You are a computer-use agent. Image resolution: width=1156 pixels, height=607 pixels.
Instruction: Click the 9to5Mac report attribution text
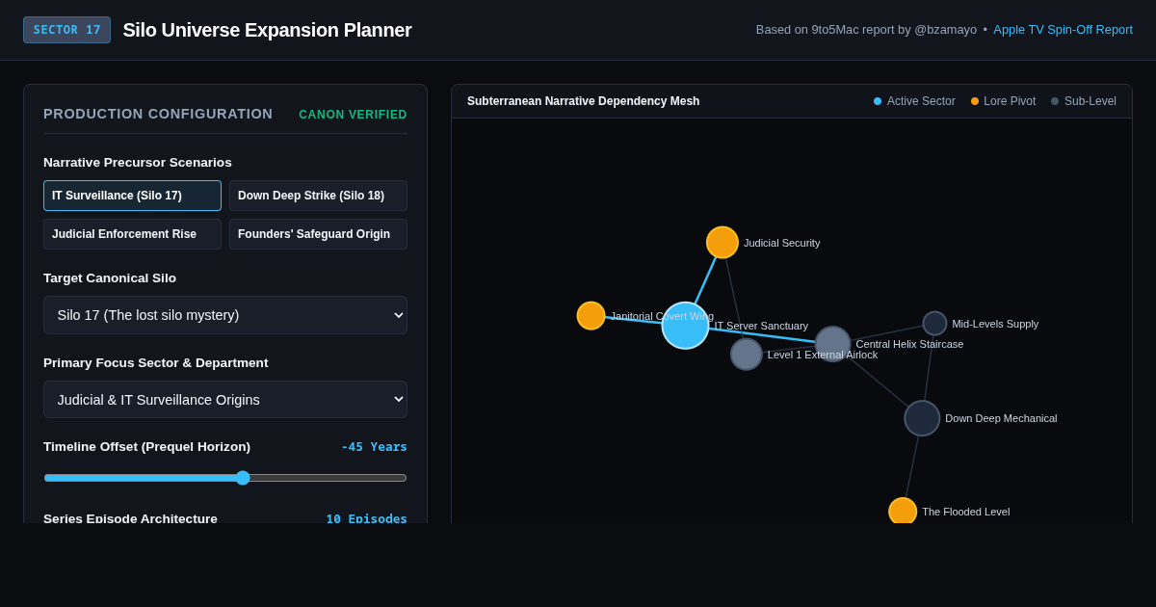[x=866, y=30]
